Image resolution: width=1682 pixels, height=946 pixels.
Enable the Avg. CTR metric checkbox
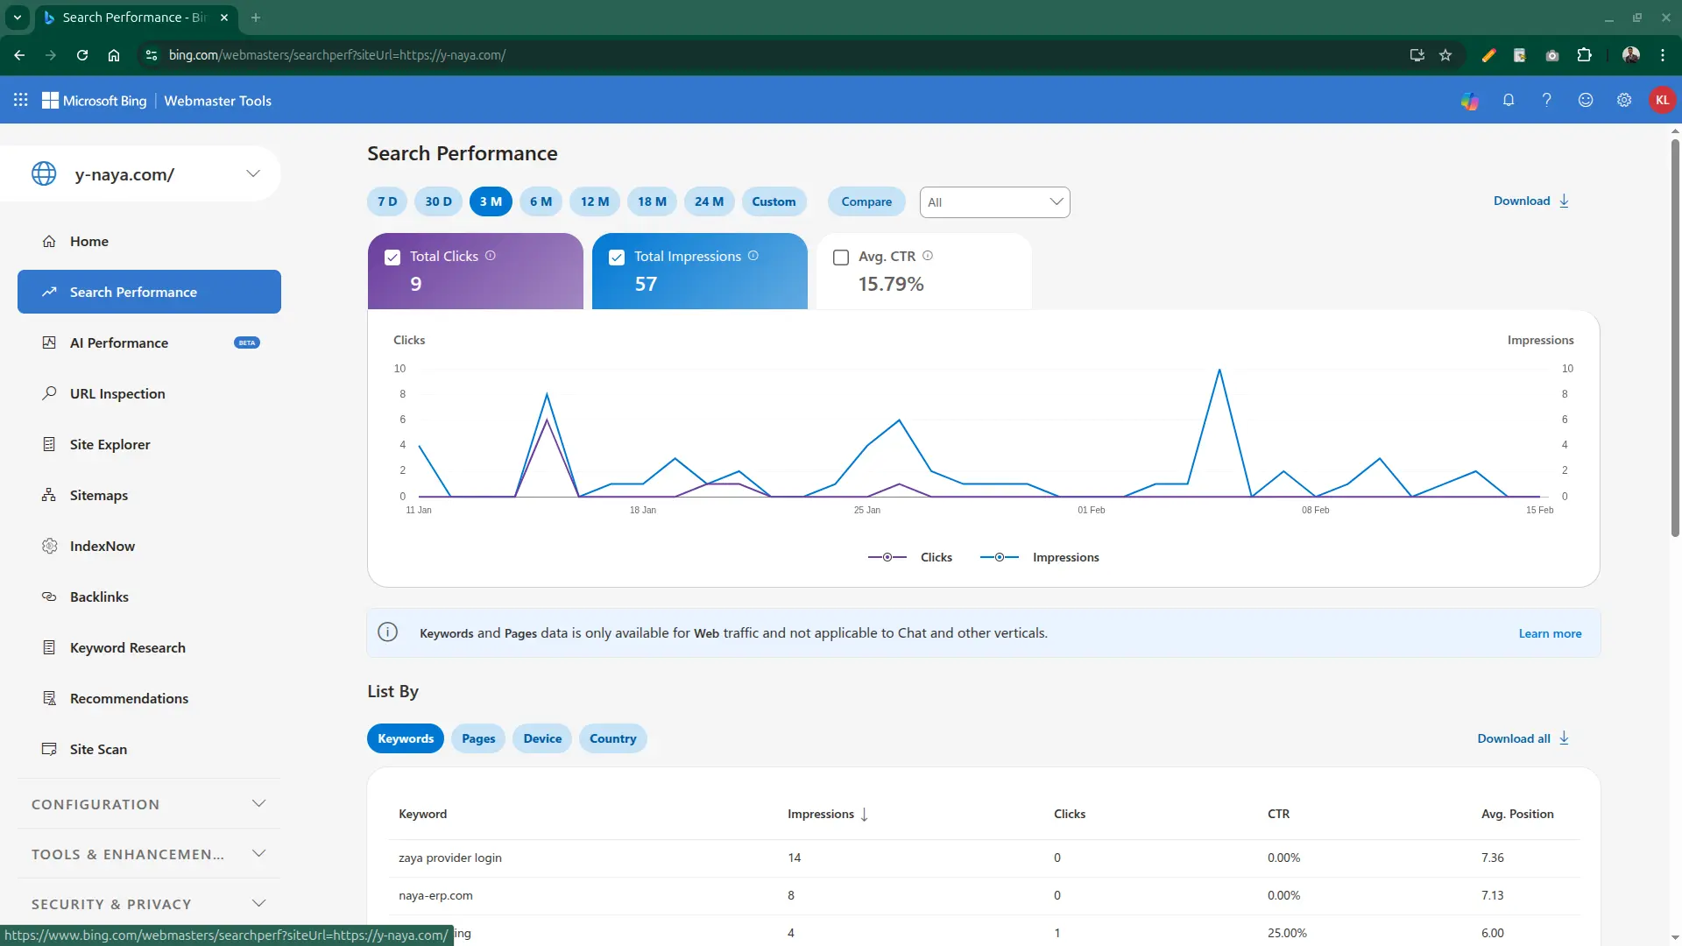841,257
